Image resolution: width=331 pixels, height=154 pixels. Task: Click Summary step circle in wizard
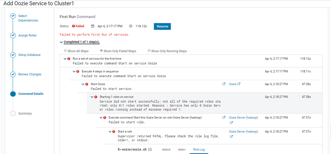tap(13, 113)
